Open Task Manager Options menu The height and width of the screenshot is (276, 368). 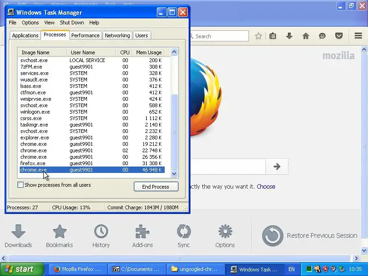30,23
